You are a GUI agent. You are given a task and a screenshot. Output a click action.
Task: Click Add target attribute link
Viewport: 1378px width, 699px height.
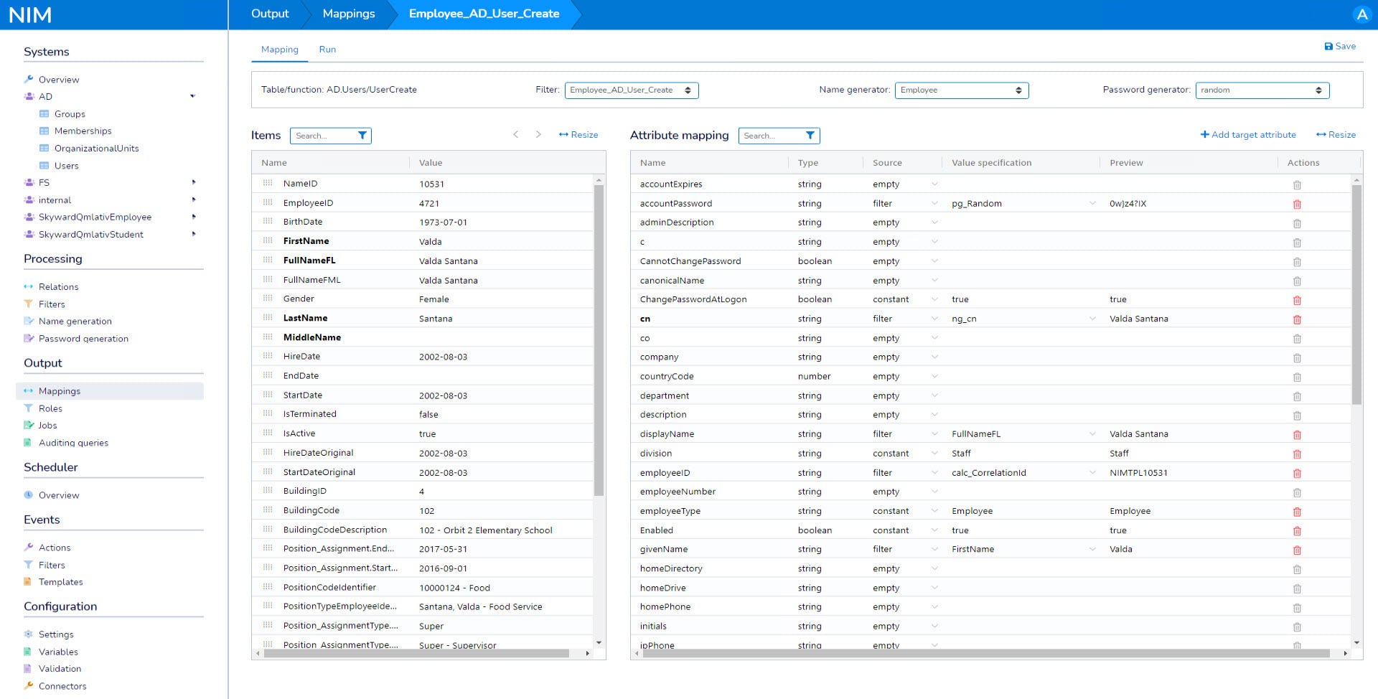1248,135
